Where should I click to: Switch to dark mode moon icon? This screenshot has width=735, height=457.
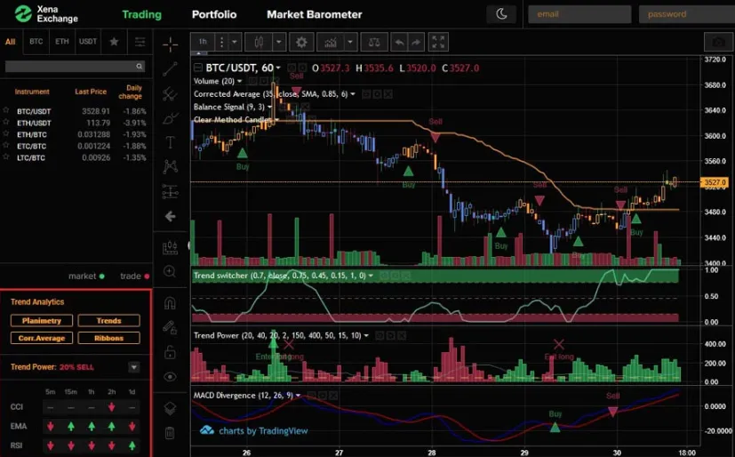point(501,14)
